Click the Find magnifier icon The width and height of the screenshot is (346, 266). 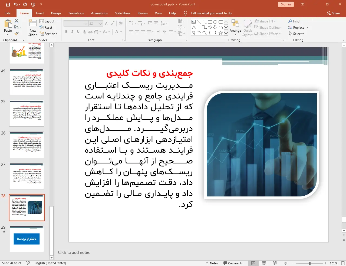(290, 21)
